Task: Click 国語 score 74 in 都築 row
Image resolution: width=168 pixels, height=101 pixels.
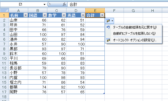Action: click(37, 87)
